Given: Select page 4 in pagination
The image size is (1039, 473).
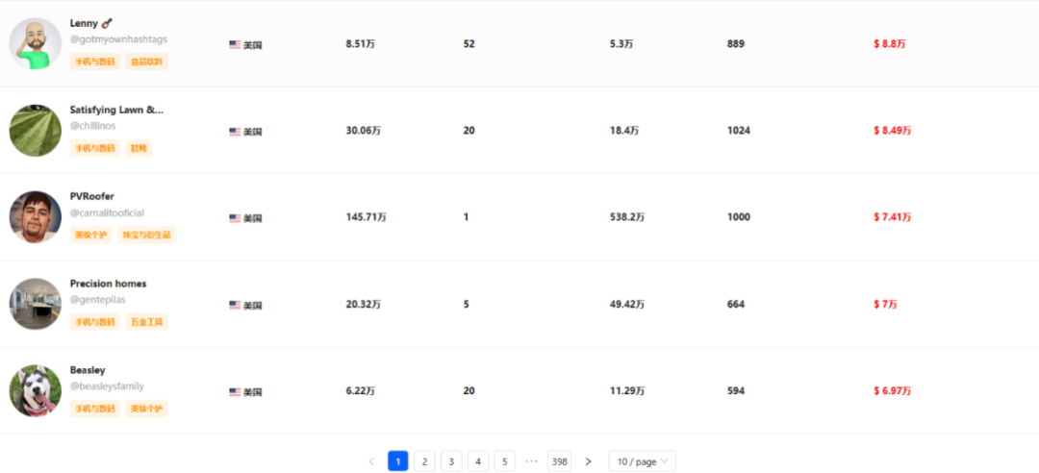Looking at the screenshot, I should [x=478, y=461].
